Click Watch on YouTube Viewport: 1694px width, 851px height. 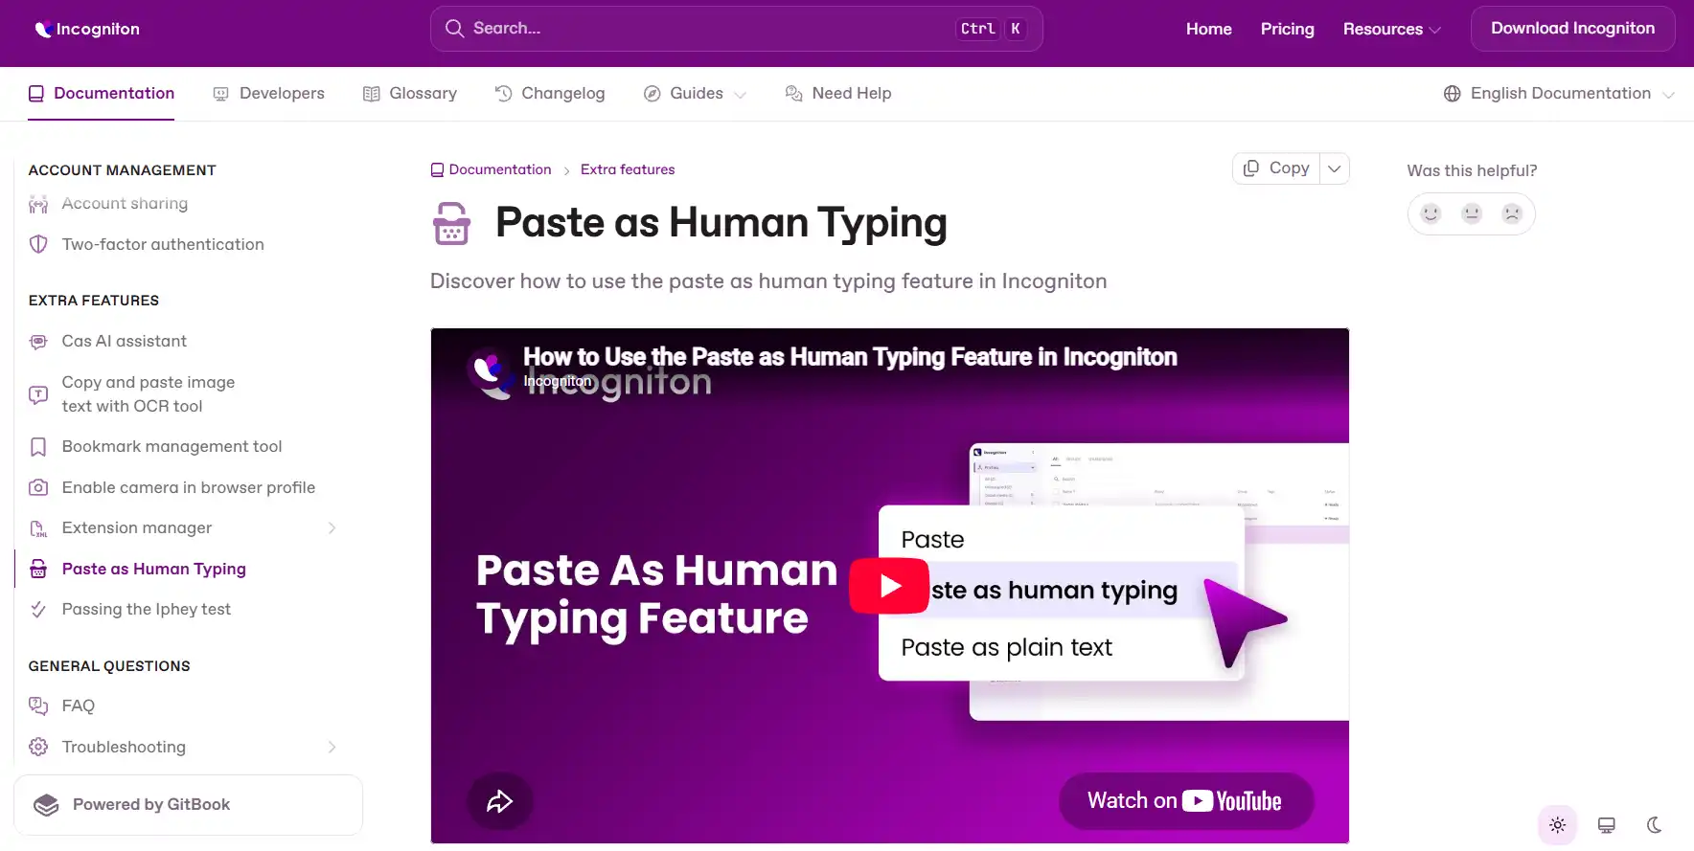(x=1186, y=801)
